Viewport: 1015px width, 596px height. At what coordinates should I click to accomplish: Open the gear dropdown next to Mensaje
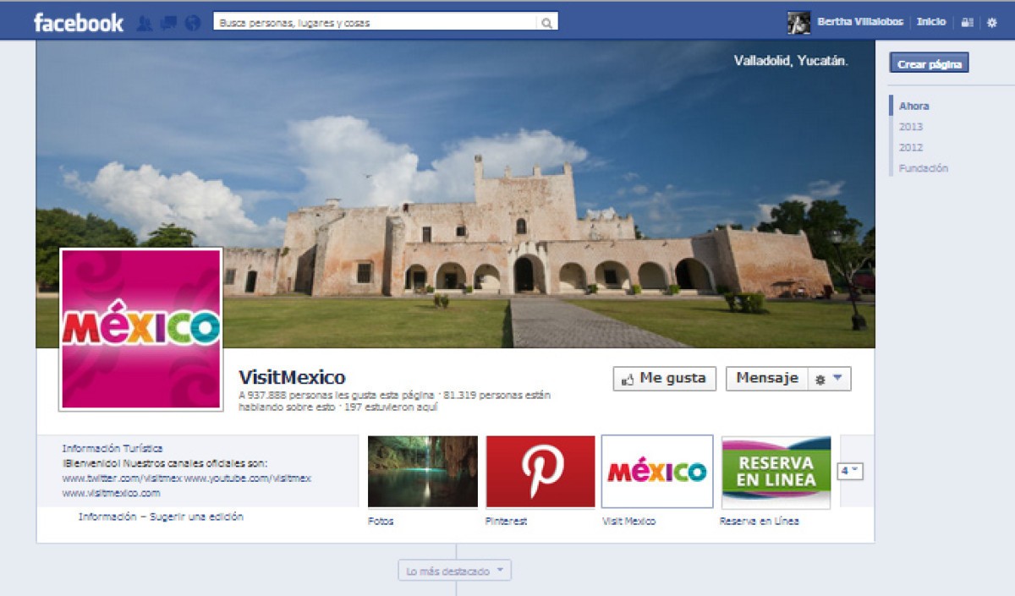coord(829,379)
